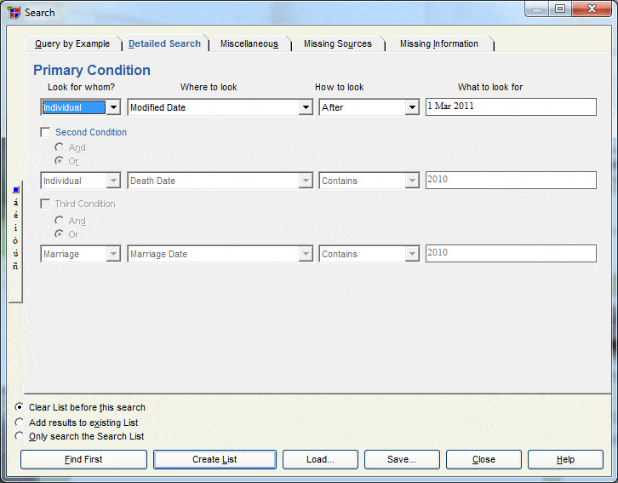Click the Close button at bottom
Screen dimensions: 618x483
tap(484, 459)
